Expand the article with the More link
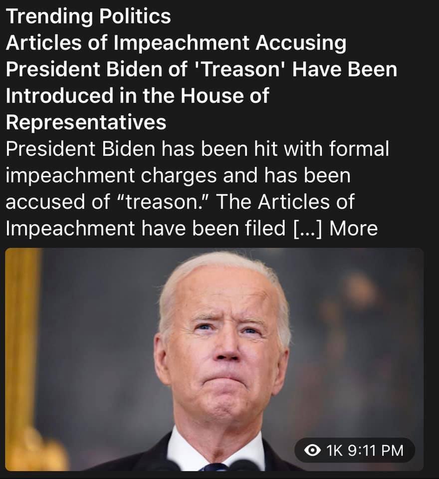Screen dimensions: 439x479 (x=354, y=228)
